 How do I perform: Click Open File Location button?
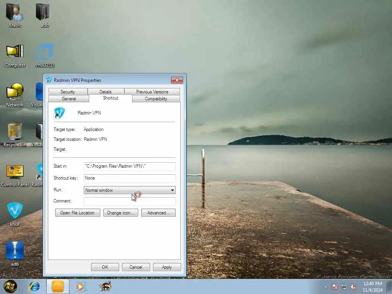(x=77, y=213)
